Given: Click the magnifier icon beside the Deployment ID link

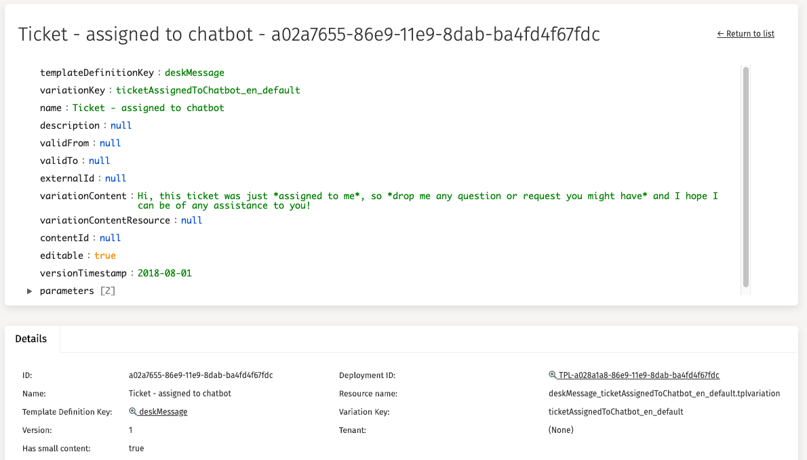Looking at the screenshot, I should [x=552, y=375].
